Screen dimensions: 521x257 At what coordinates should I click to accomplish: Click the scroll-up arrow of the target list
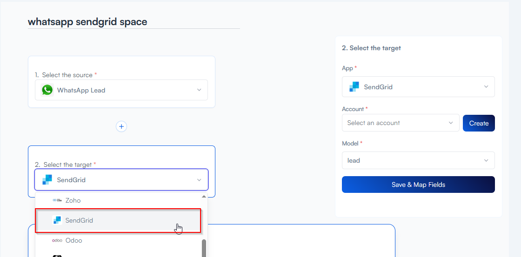tap(204, 197)
